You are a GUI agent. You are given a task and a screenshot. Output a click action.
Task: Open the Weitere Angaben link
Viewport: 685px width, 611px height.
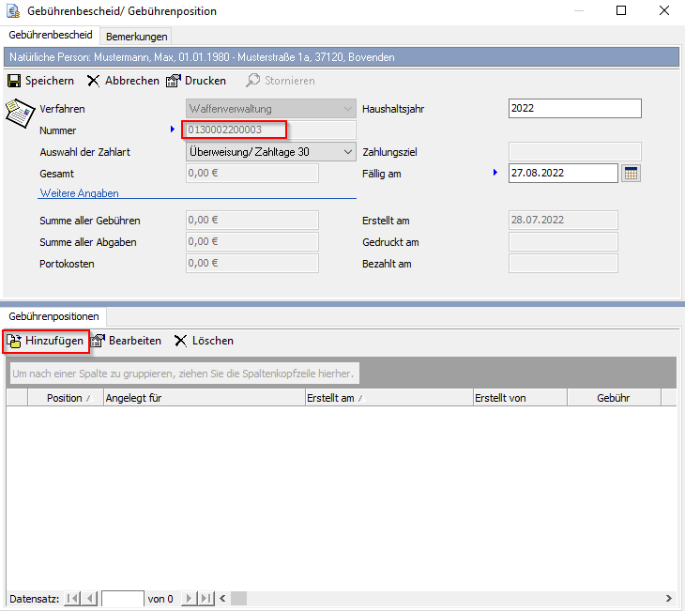79,192
